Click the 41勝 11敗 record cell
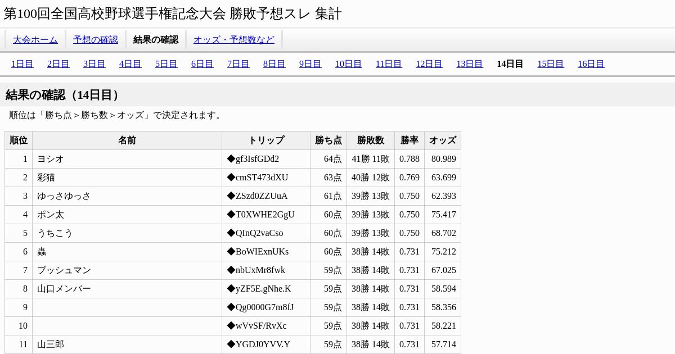 coord(371,159)
